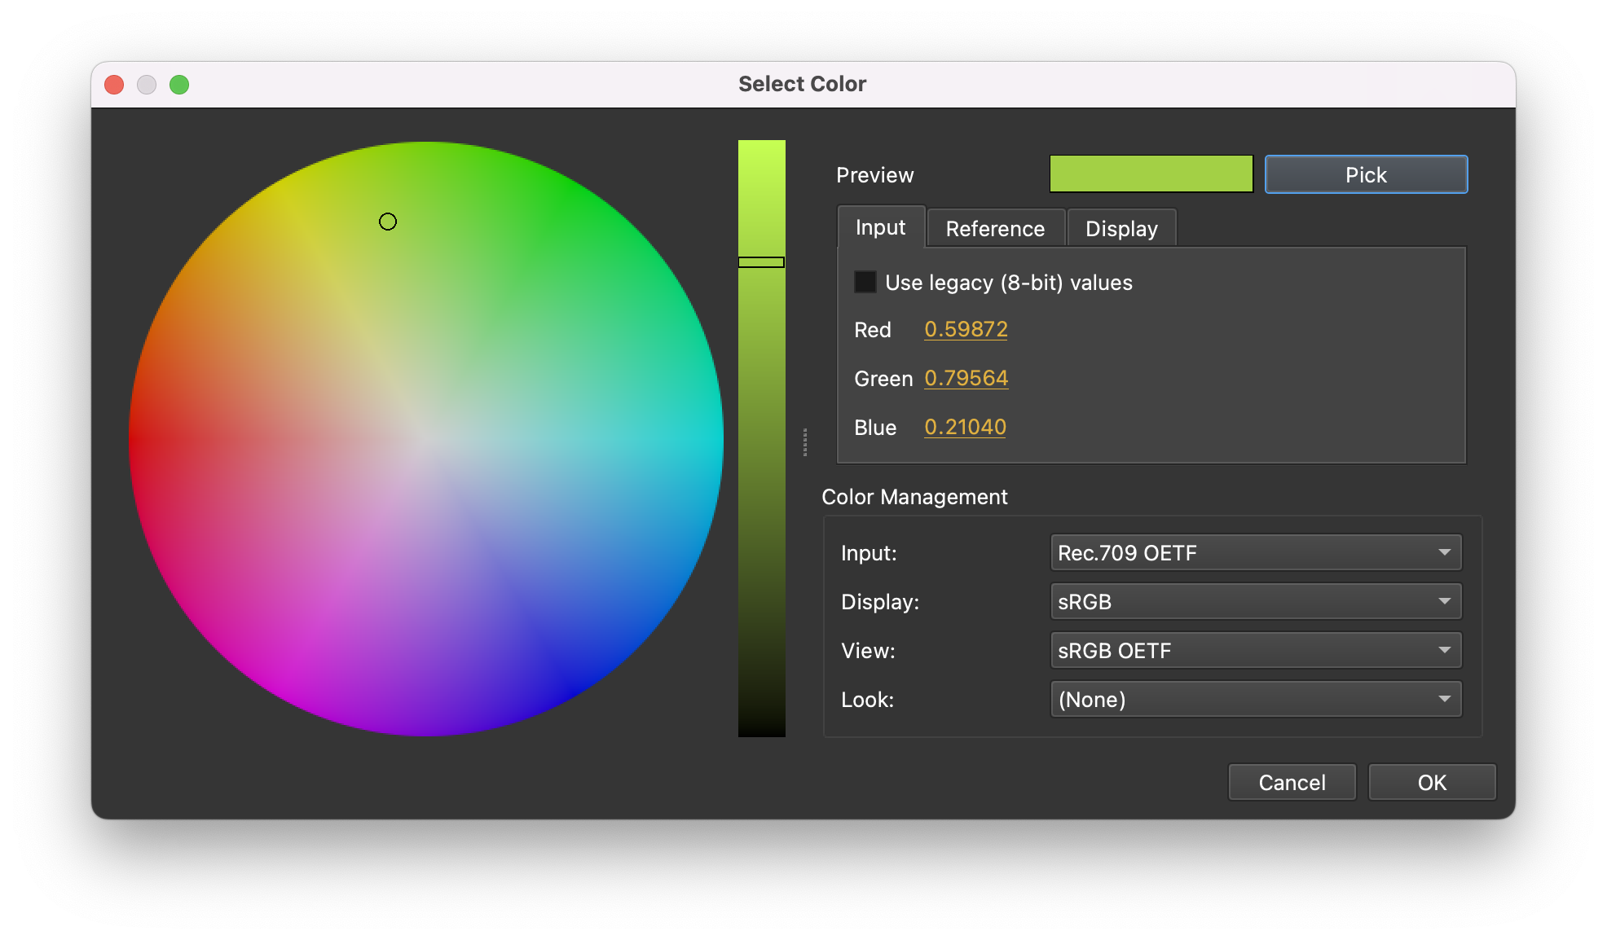Switch to the Reference tab
Viewport: 1607px width, 940px height.
[x=995, y=228]
